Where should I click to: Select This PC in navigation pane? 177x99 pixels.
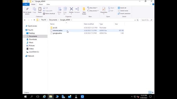29,30
